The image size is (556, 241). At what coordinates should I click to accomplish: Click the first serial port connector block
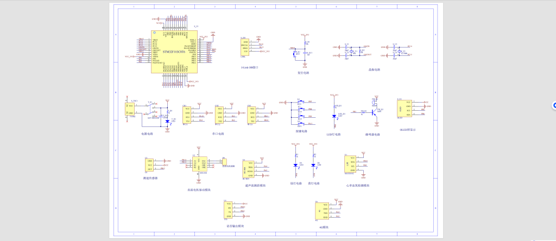187,115
